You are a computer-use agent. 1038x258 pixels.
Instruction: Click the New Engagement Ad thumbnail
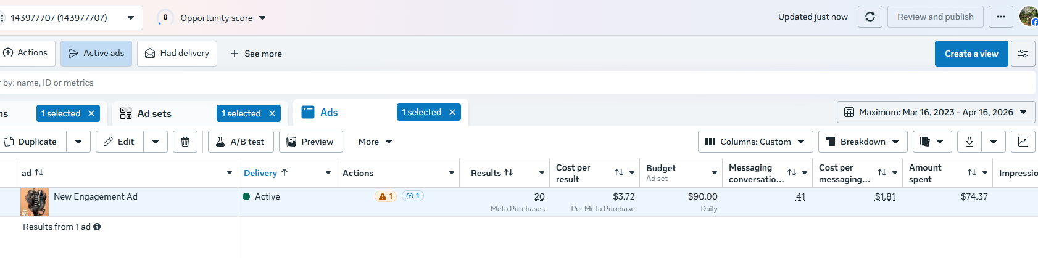pos(35,202)
